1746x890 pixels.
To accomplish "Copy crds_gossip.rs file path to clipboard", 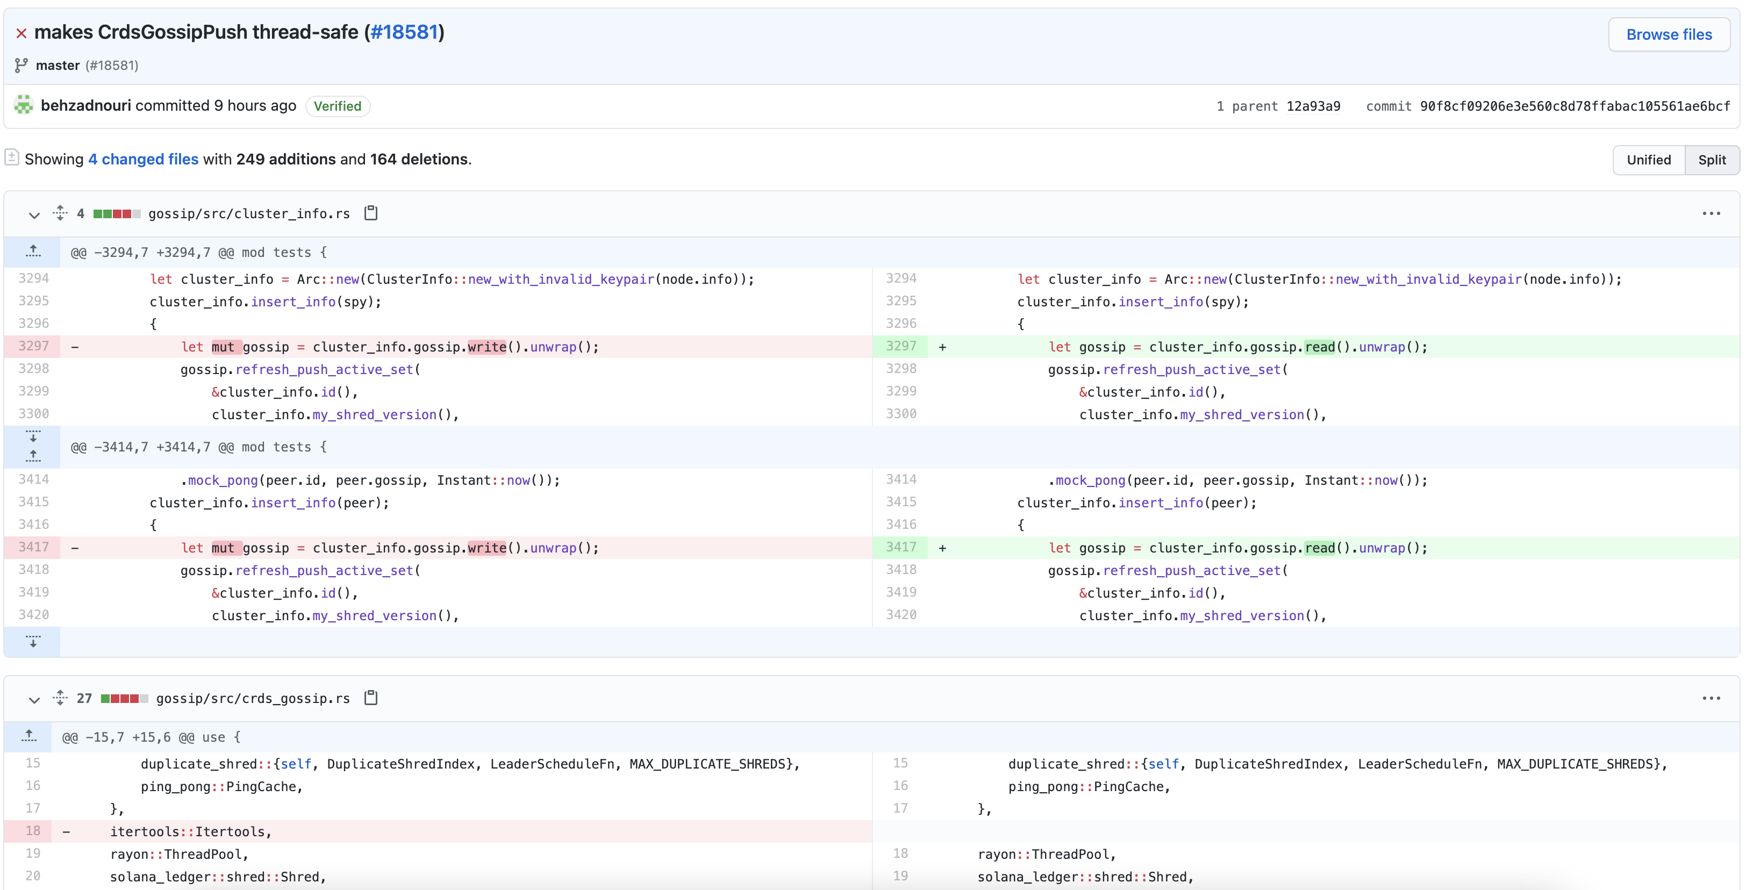I will [x=371, y=698].
